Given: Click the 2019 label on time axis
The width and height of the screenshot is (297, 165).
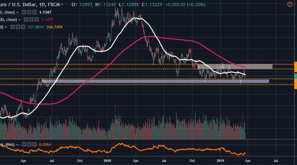Looking at the screenshot, I should pos(220,160).
